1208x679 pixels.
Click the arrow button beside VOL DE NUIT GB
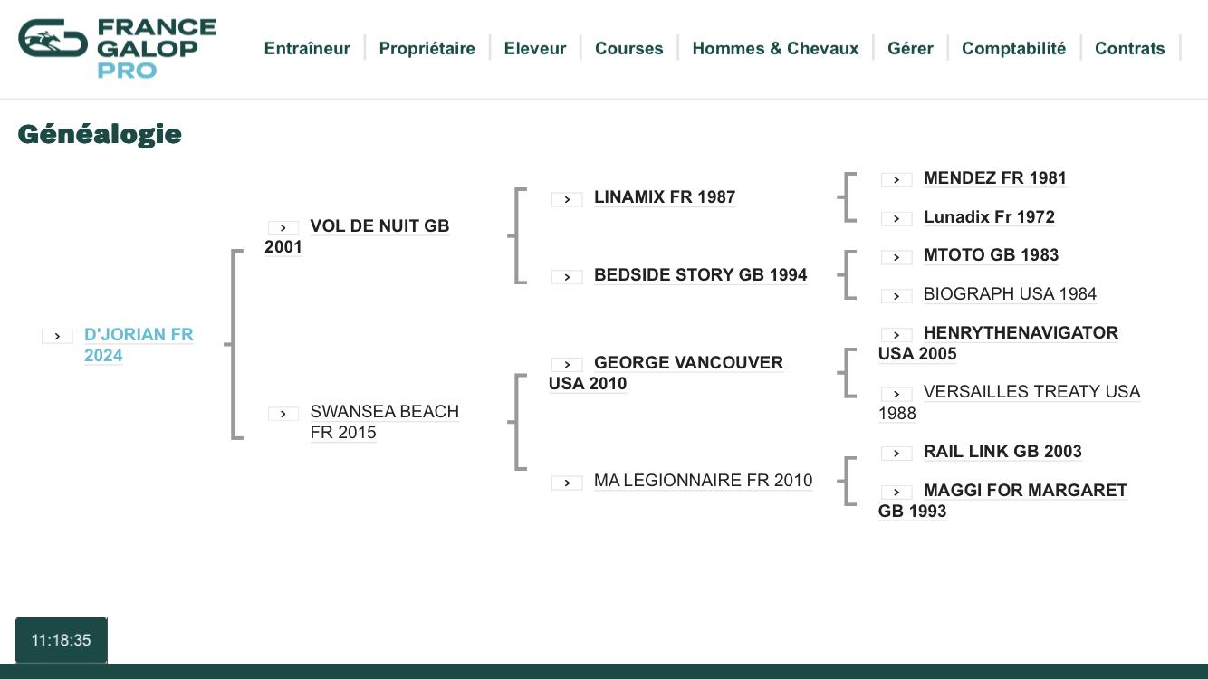(x=283, y=228)
